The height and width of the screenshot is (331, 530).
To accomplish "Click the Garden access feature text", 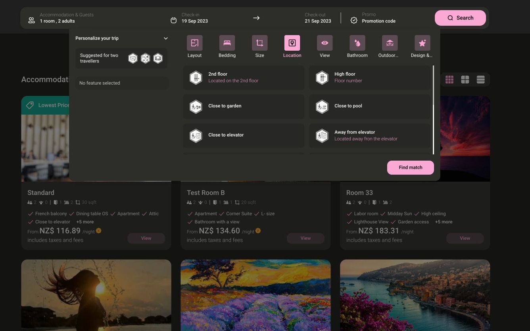I will click(x=413, y=222).
